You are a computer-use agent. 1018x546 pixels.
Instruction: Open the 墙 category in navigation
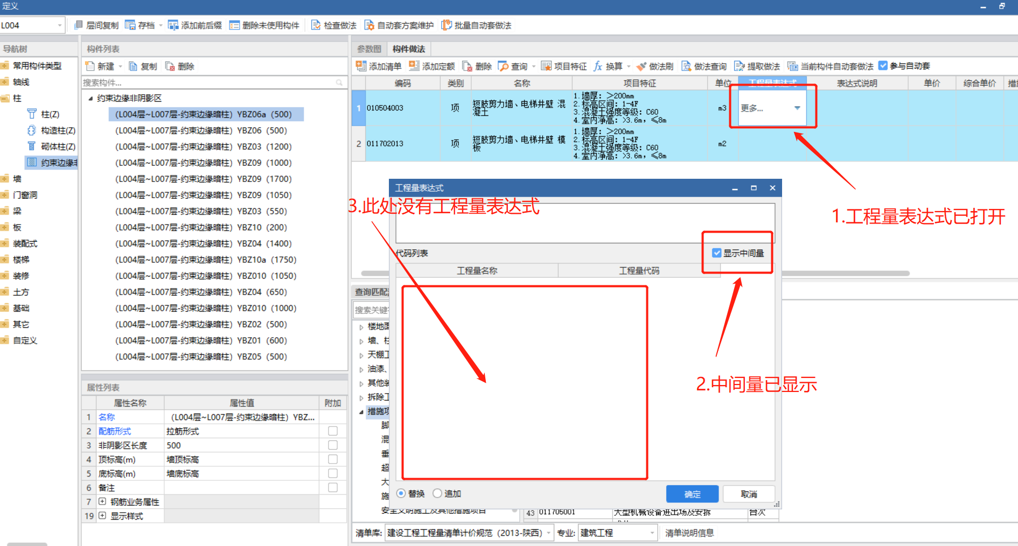pos(17,179)
